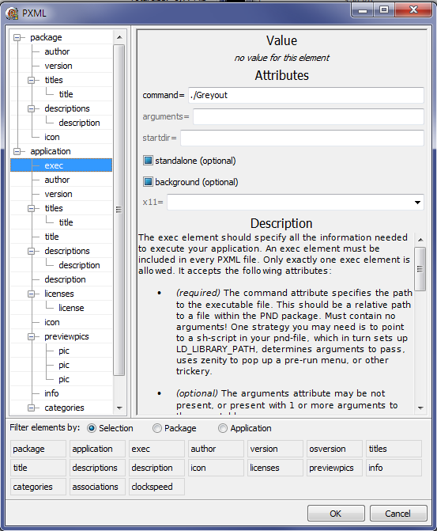Open the x11 dropdown list
The image size is (437, 531).
[x=417, y=203]
